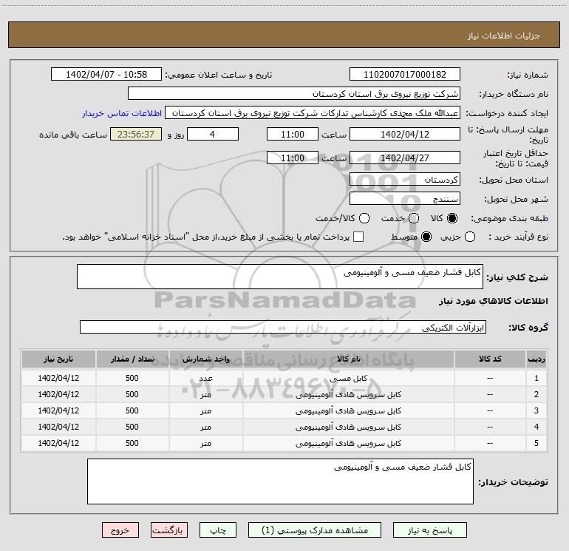The image size is (569, 551).
Task: Click the تاریخ نیاز column header
Action: (58, 359)
